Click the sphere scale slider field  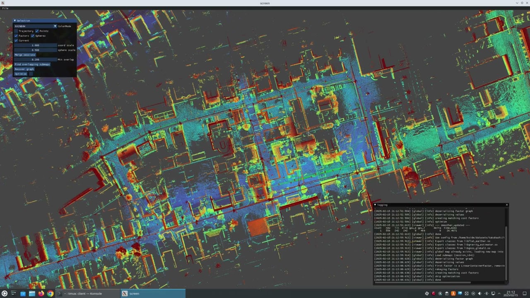pyautogui.click(x=36, y=50)
